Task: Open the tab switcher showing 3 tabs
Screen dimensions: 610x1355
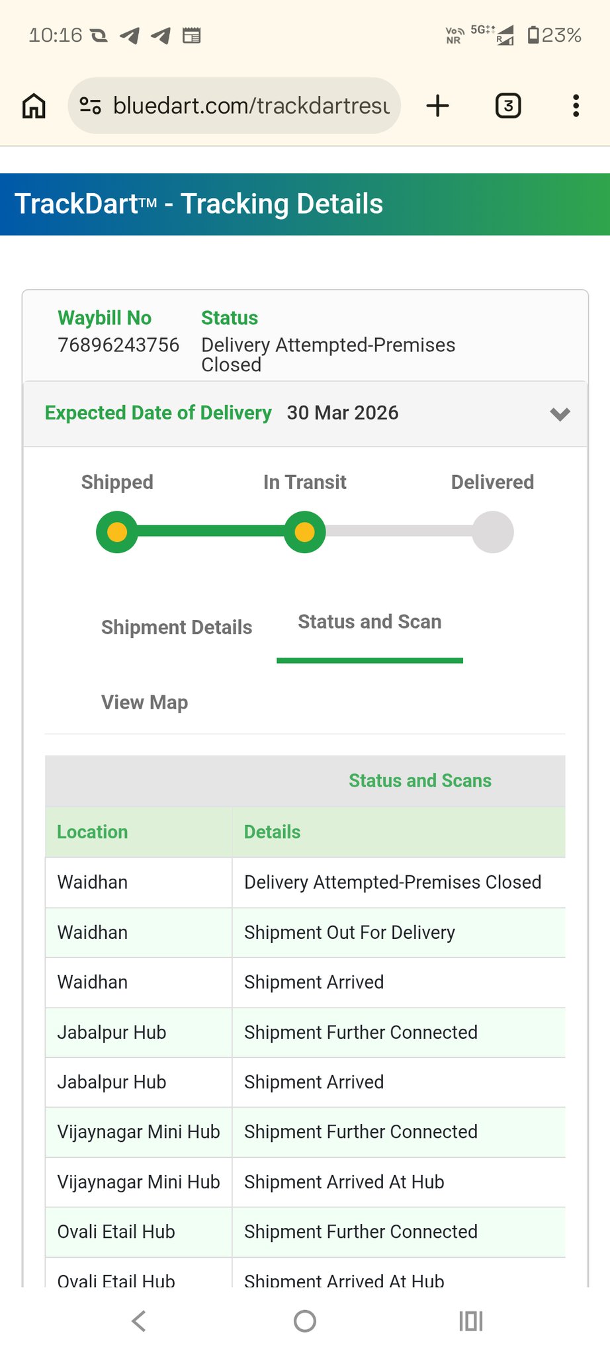Action: click(x=508, y=106)
